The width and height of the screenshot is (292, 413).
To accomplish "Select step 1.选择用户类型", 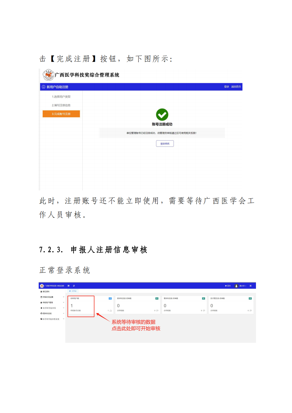I will click(61, 97).
